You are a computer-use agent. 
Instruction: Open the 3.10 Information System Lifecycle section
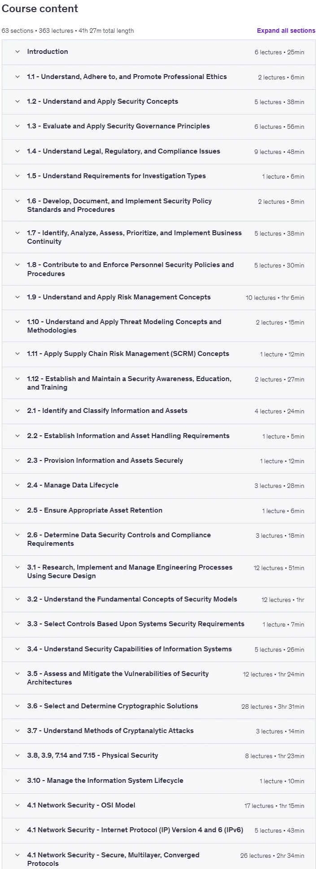pyautogui.click(x=158, y=781)
